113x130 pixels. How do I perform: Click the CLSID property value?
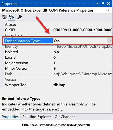point(83,30)
